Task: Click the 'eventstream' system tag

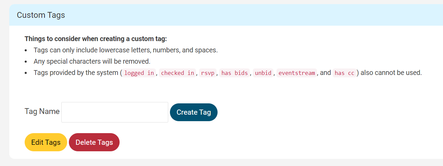Action: coord(297,73)
